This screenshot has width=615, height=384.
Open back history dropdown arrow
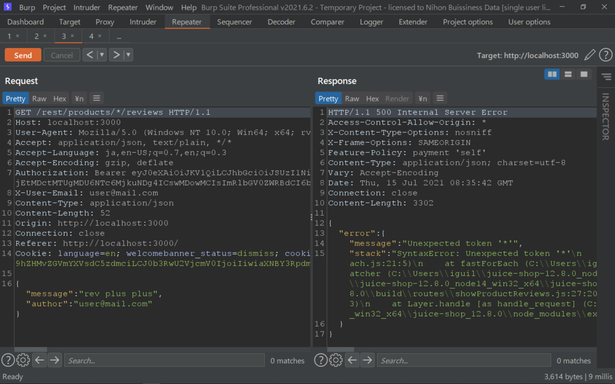click(102, 55)
